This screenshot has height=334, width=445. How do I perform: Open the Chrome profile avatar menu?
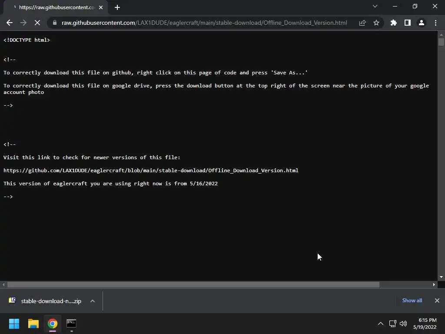pos(422,23)
